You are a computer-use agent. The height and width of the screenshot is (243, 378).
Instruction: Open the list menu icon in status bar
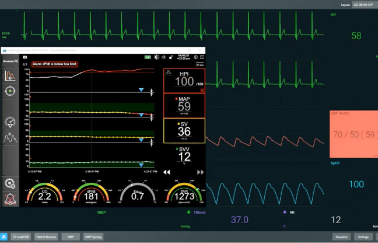[x=202, y=57]
